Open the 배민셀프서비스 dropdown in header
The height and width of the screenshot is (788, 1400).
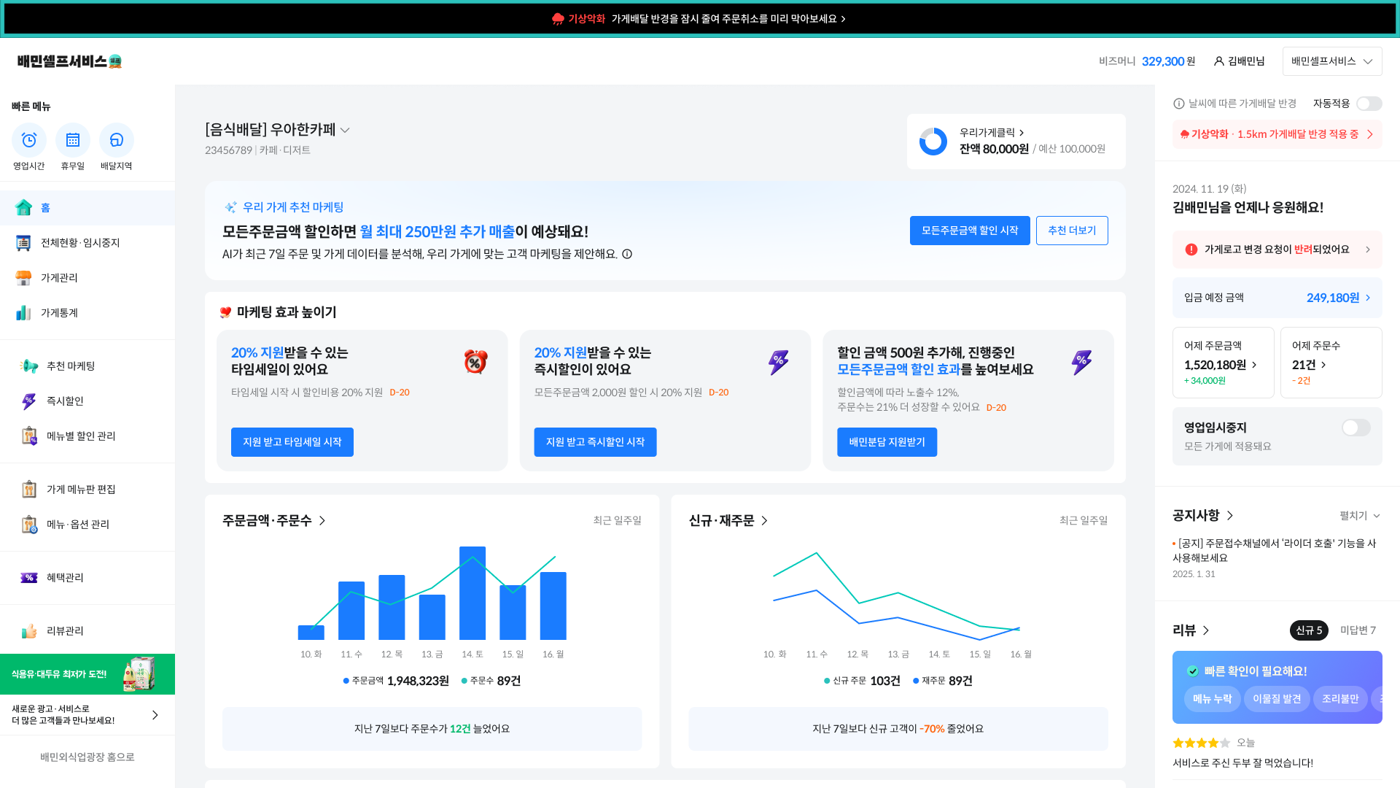[1332, 61]
